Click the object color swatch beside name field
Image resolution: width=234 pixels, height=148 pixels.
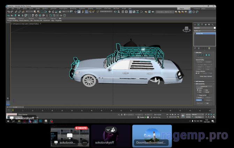pyautogui.click(x=214, y=28)
